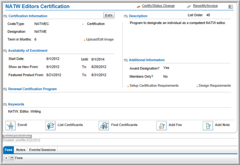240x165 pixels.
Task: Click the Enroll shopping cart icon
Action: point(10,125)
